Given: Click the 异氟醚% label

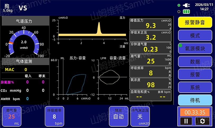Looking at the screenshot, I should pyautogui.click(x=7, y=82).
